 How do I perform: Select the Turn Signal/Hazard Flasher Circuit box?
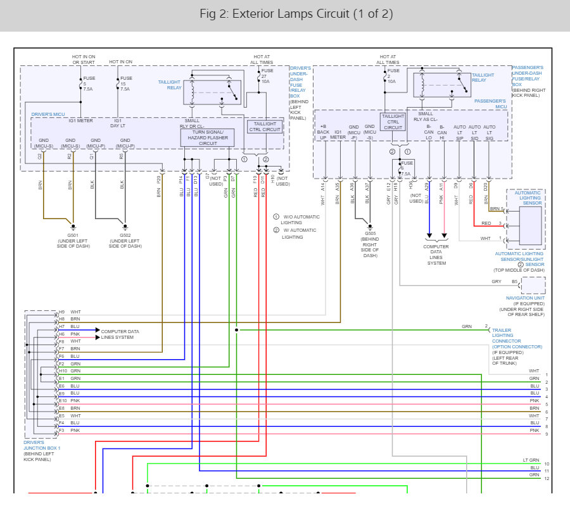(207, 138)
